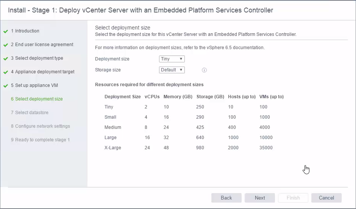Click the 35000 VMs value for X-Large
This screenshot has width=356, height=209.
266,147
